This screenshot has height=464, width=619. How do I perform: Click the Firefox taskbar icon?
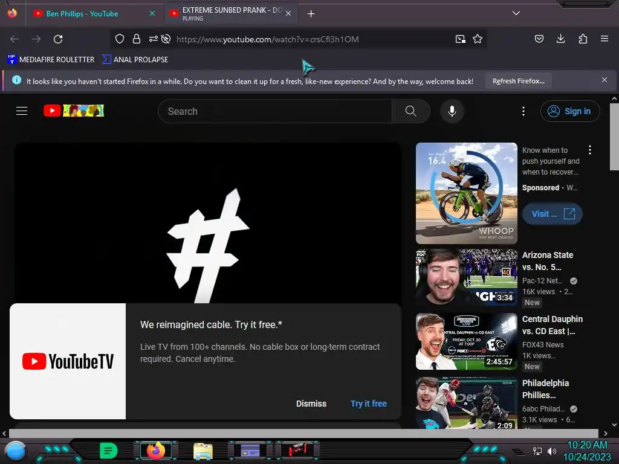[x=155, y=451]
